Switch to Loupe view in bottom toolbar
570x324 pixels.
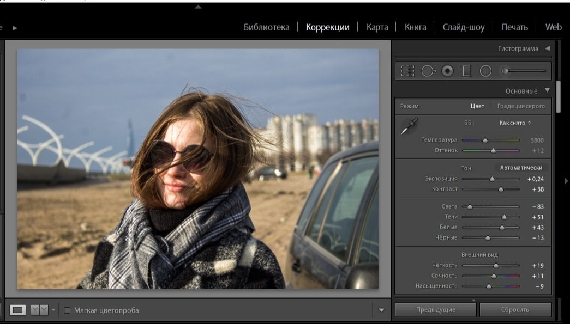pyautogui.click(x=18, y=310)
